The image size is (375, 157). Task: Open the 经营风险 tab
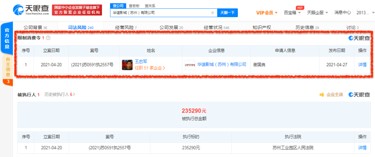126,28
